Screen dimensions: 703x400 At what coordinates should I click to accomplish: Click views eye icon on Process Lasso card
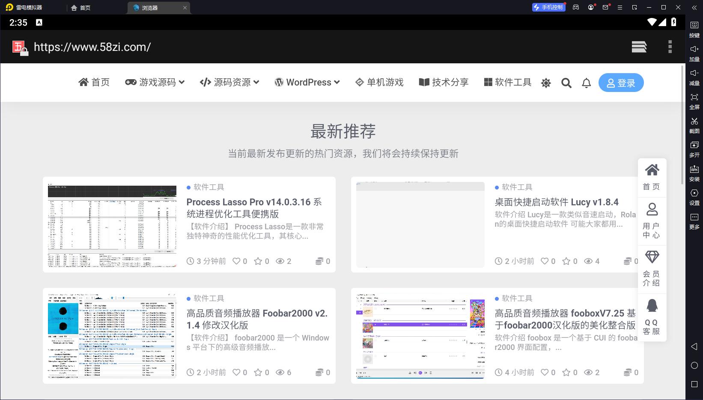[280, 261]
